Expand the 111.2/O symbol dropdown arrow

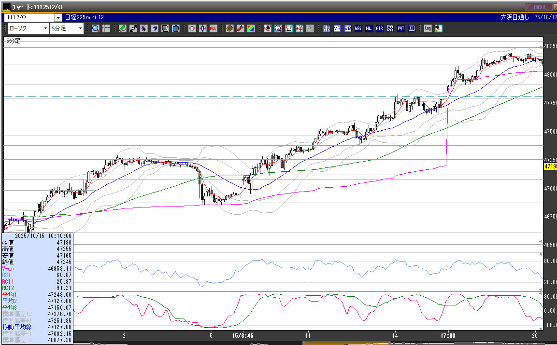click(58, 17)
